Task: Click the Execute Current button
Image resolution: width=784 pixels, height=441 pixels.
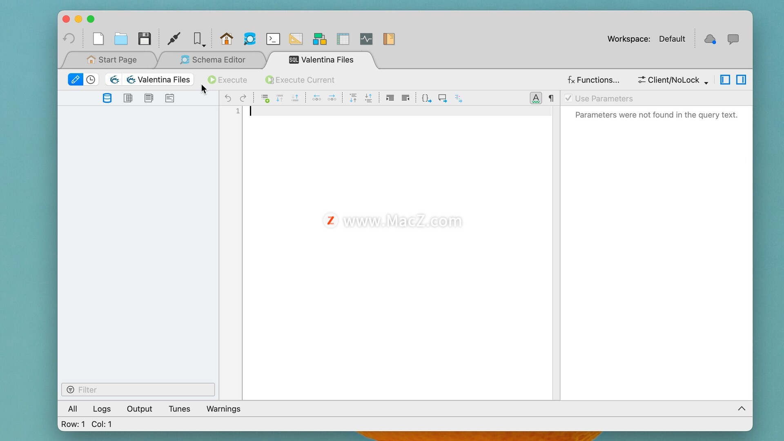Action: pos(300,80)
